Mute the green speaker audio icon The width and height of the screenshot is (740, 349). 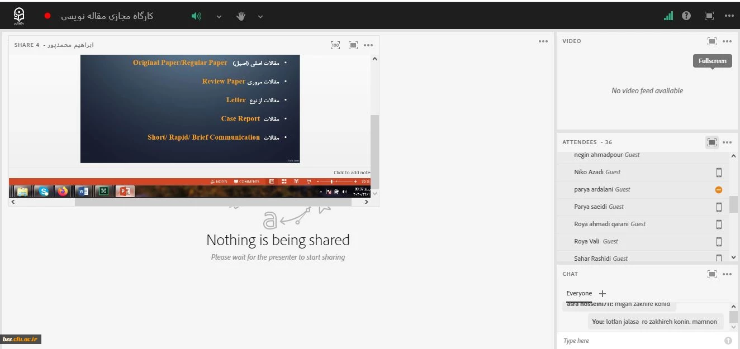pyautogui.click(x=196, y=16)
